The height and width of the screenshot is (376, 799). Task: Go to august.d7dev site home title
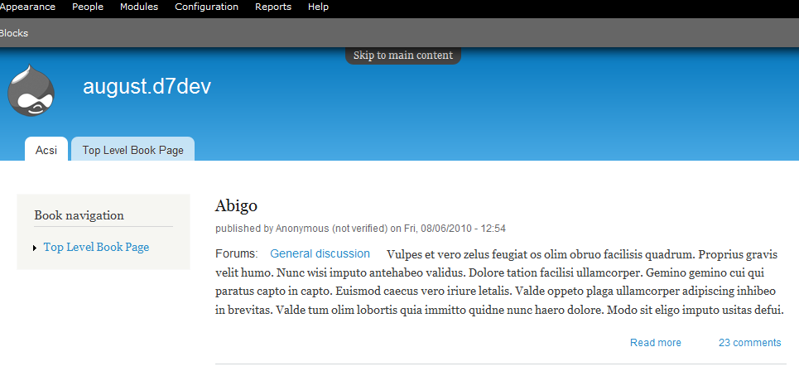[x=147, y=87]
